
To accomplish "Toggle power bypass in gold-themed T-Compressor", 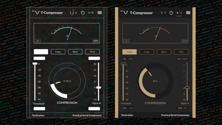I will [x=171, y=13].
